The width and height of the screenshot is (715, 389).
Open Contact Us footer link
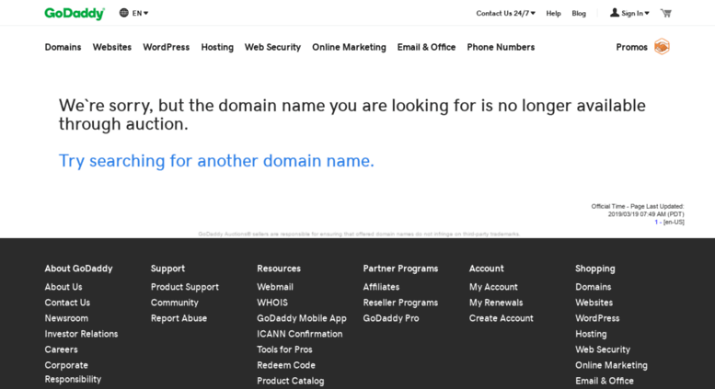(x=67, y=303)
